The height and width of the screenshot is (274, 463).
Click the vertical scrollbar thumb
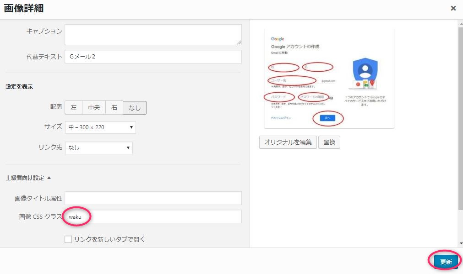[461, 118]
